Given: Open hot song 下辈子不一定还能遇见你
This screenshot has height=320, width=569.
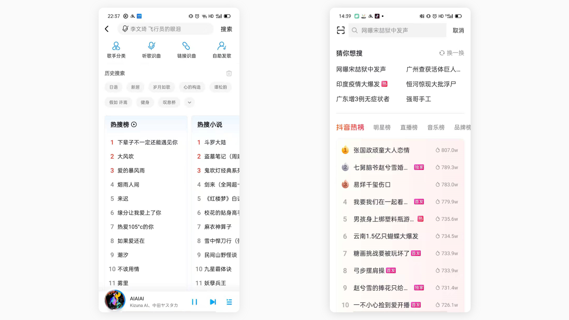Looking at the screenshot, I should pos(148,143).
